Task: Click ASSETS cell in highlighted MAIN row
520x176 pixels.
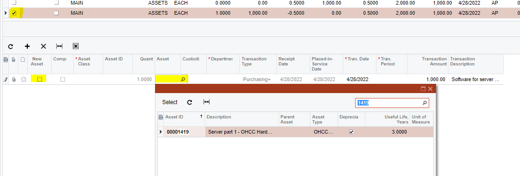Action: [x=158, y=13]
